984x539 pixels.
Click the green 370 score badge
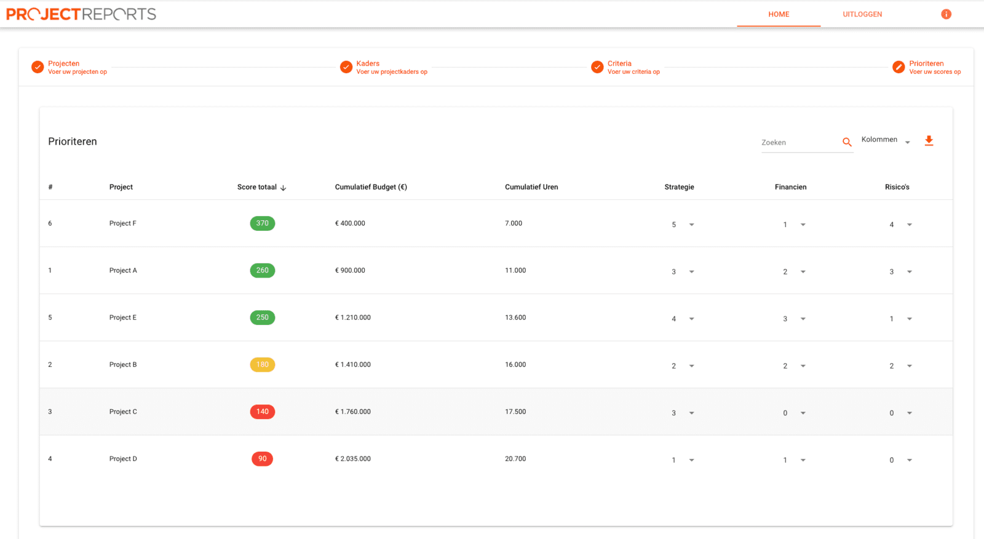coord(263,223)
